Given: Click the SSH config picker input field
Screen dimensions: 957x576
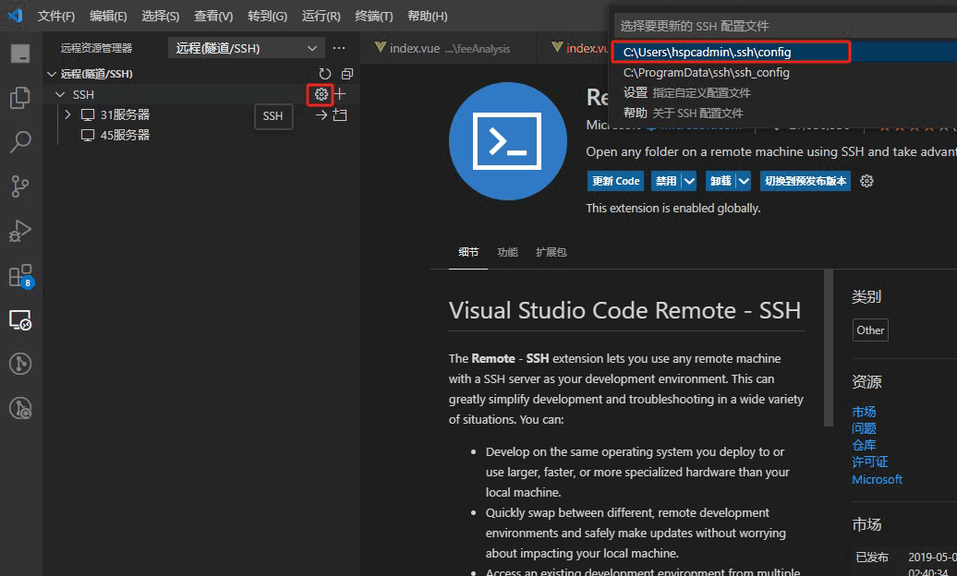Looking at the screenshot, I should click(x=785, y=26).
